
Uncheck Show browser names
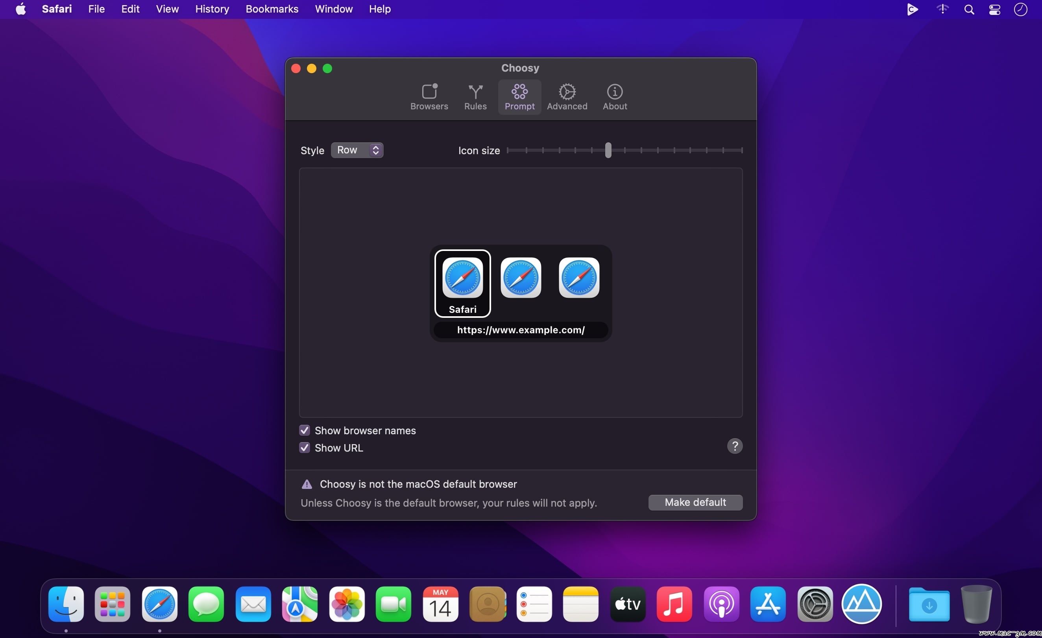[x=305, y=430]
